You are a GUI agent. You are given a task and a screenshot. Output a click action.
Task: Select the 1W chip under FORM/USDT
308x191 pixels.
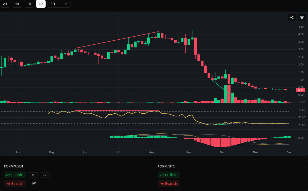[33, 183]
